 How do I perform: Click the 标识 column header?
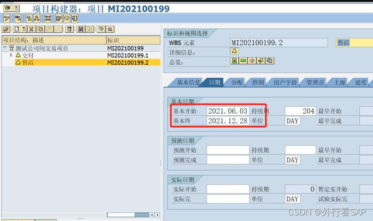pyautogui.click(x=133, y=40)
